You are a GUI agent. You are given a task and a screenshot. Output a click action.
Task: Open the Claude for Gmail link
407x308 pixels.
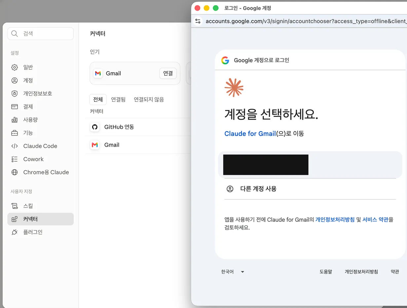pyautogui.click(x=250, y=134)
